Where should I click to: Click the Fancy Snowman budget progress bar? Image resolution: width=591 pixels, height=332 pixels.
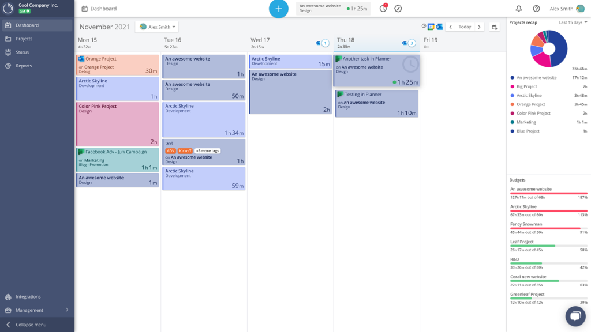pyautogui.click(x=547, y=229)
